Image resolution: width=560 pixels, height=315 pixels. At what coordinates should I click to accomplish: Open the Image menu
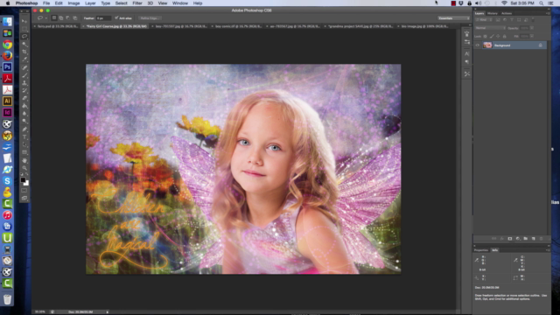coord(73,3)
